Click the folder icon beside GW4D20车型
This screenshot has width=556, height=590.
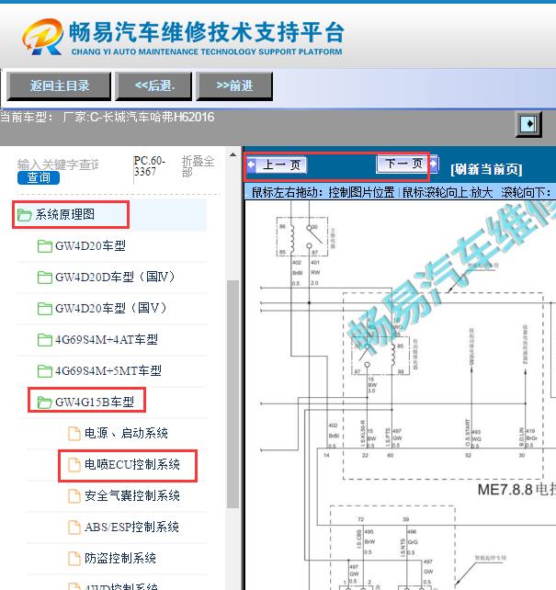tap(45, 246)
